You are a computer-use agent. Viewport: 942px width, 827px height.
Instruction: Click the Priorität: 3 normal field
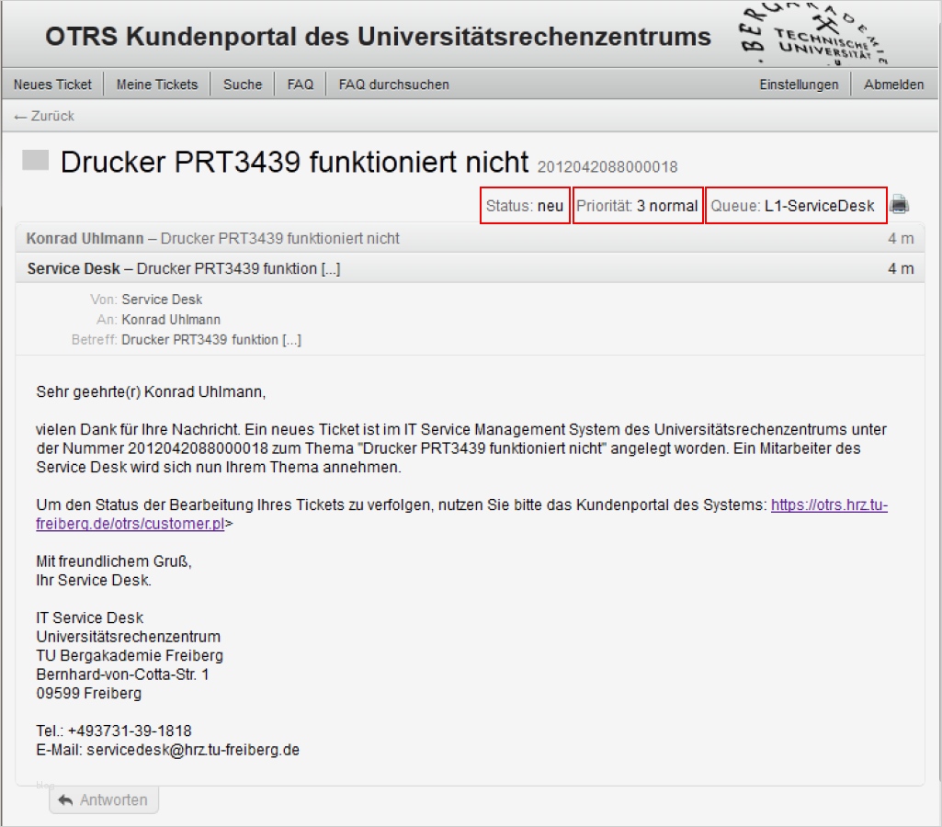click(638, 206)
